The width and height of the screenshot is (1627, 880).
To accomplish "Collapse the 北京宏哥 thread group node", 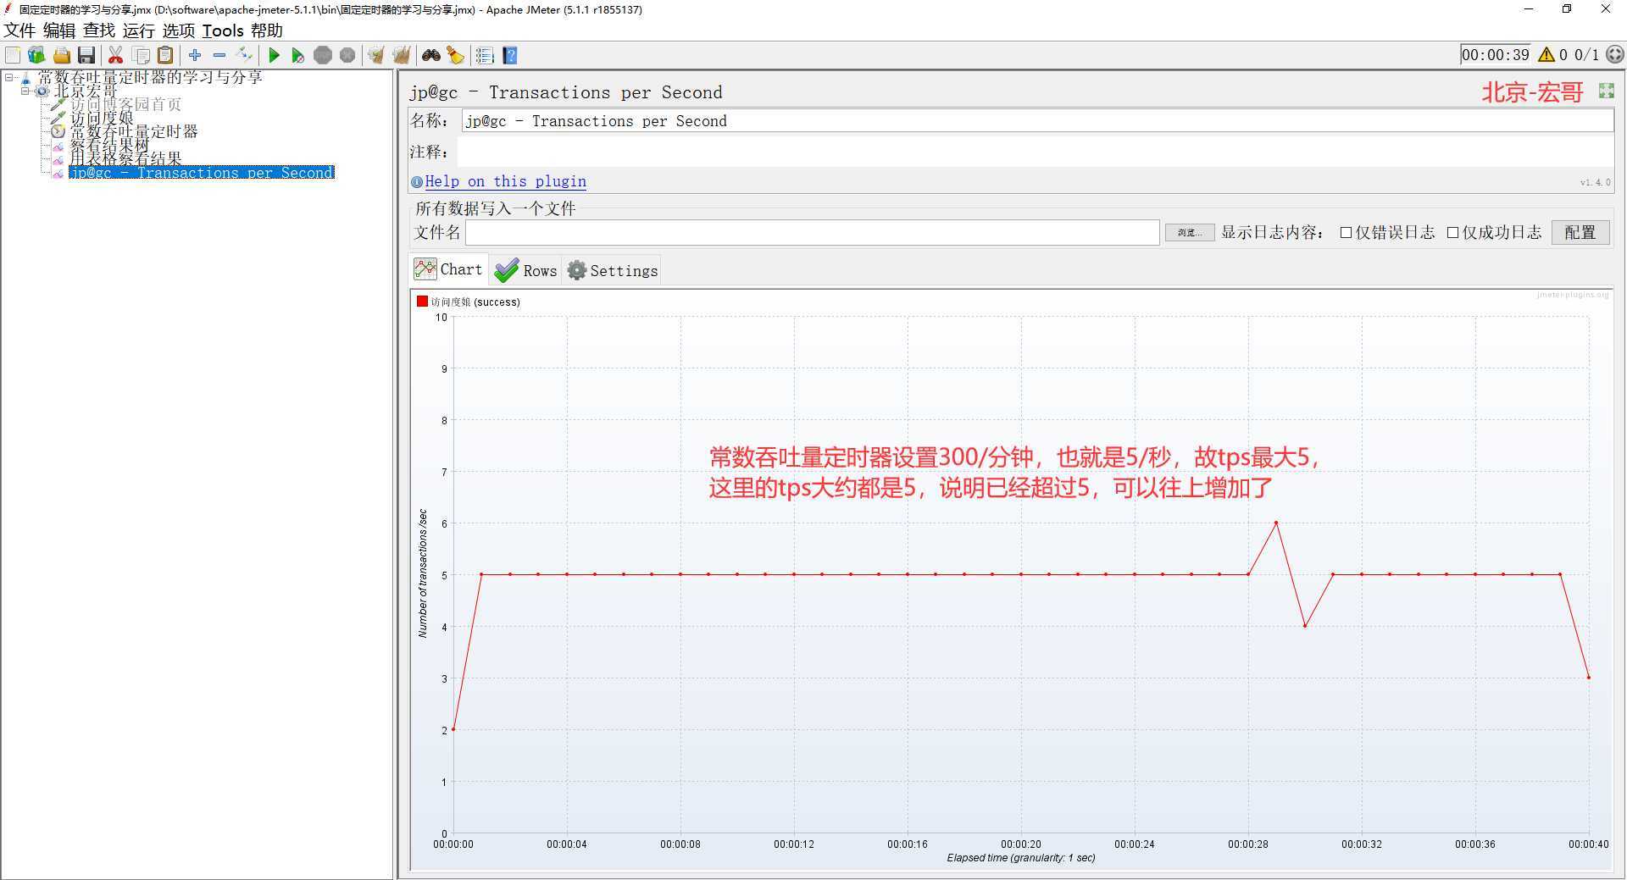I will pyautogui.click(x=25, y=91).
